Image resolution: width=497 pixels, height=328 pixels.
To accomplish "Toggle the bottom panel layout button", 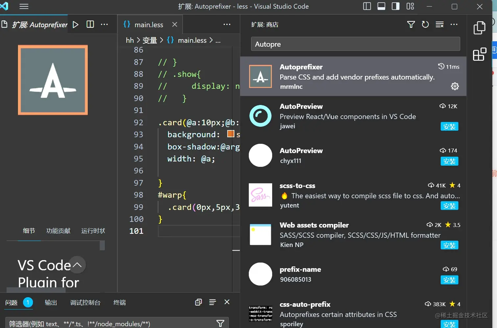I will click(x=381, y=6).
